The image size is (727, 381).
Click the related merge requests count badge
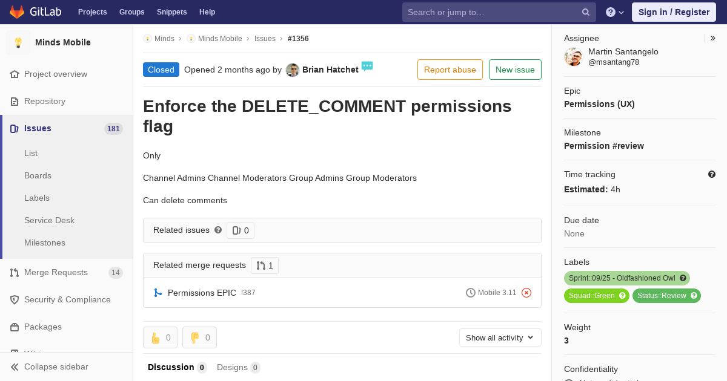pos(265,265)
